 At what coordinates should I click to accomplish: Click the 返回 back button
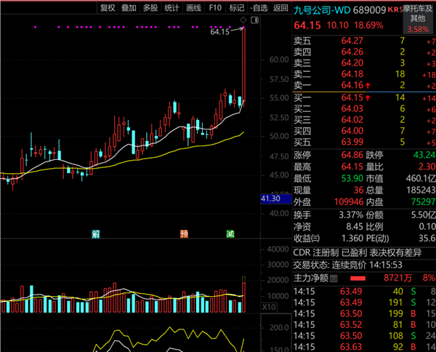(x=280, y=8)
